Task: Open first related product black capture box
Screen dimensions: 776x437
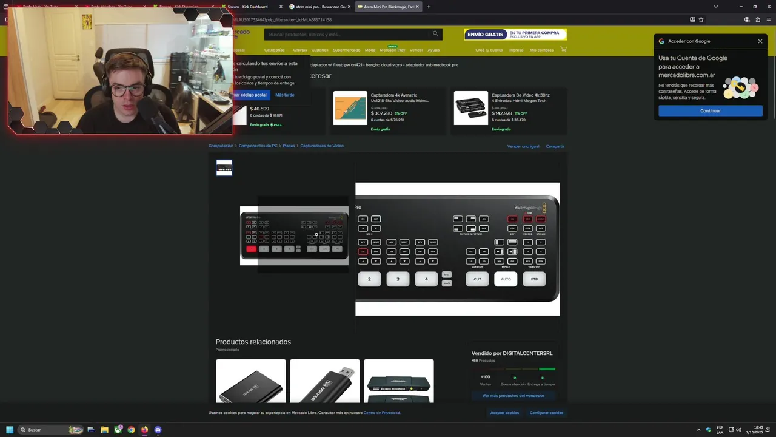Action: [250, 381]
